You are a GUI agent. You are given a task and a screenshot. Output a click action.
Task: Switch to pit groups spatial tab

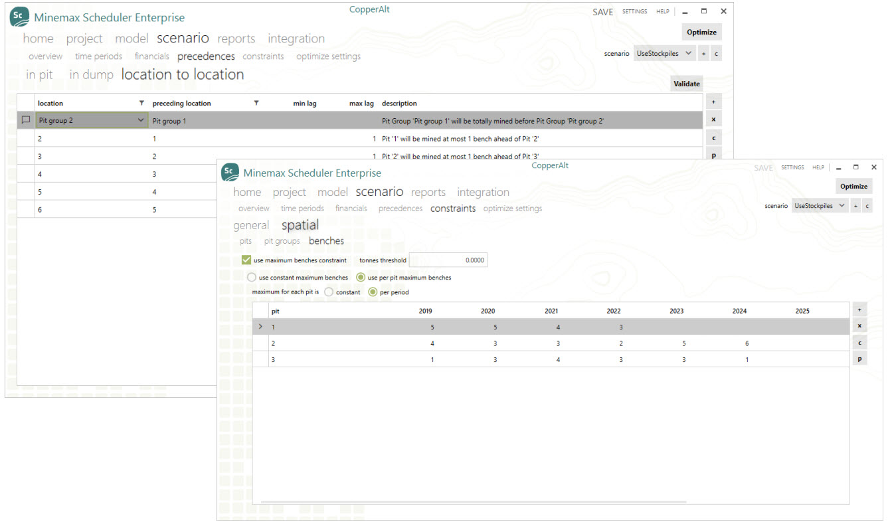282,241
